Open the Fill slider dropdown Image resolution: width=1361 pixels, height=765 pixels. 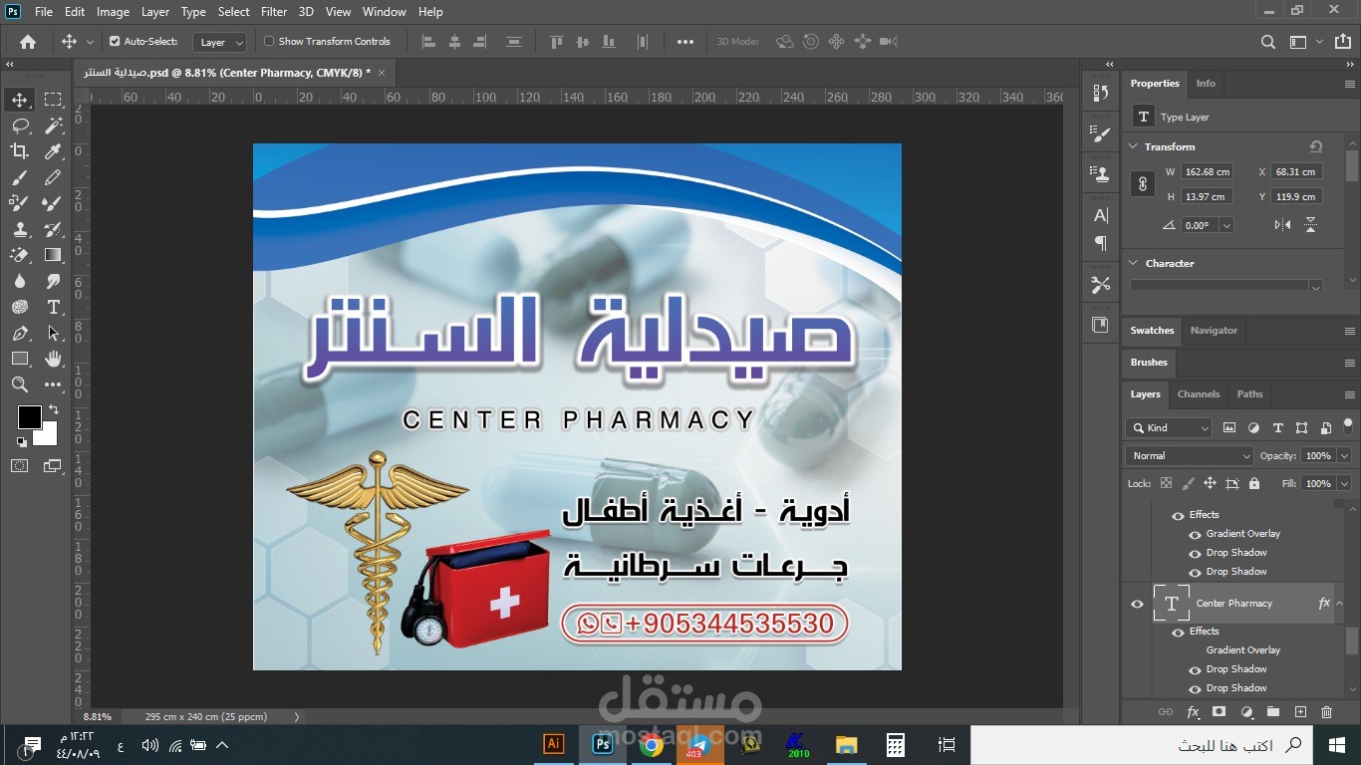[1342, 483]
